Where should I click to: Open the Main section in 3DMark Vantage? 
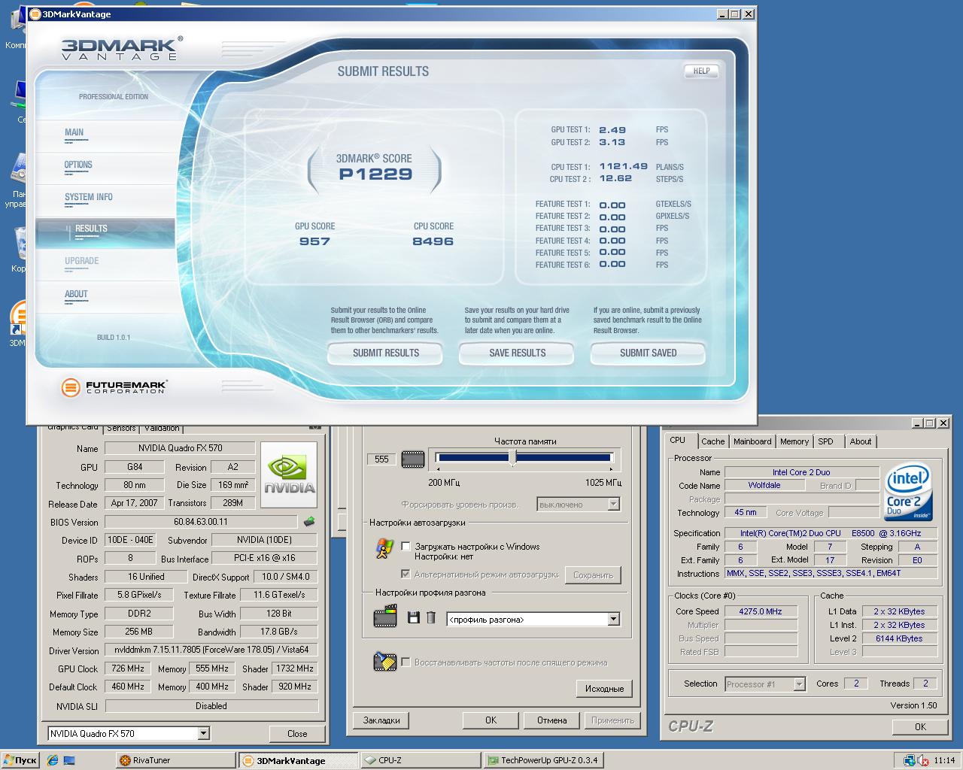pyautogui.click(x=74, y=132)
